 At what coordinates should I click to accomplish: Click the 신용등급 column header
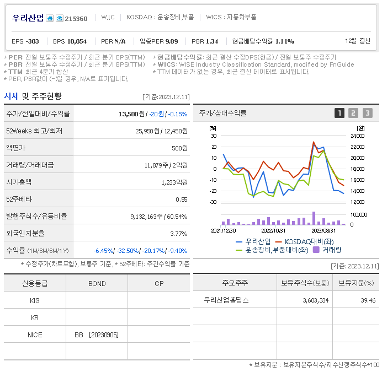point(35,283)
